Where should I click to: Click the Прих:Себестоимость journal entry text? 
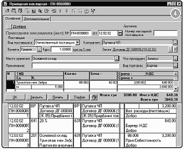coord(143,140)
